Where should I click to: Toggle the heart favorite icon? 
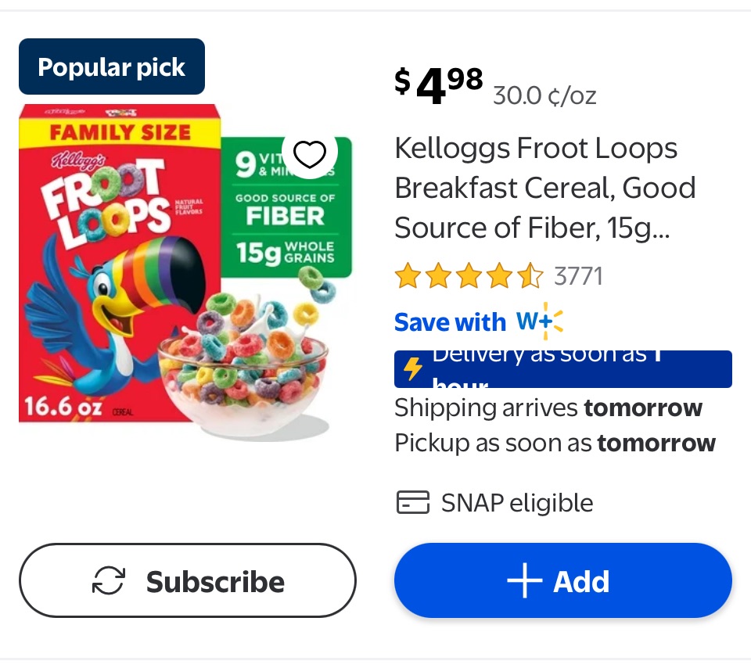[309, 156]
